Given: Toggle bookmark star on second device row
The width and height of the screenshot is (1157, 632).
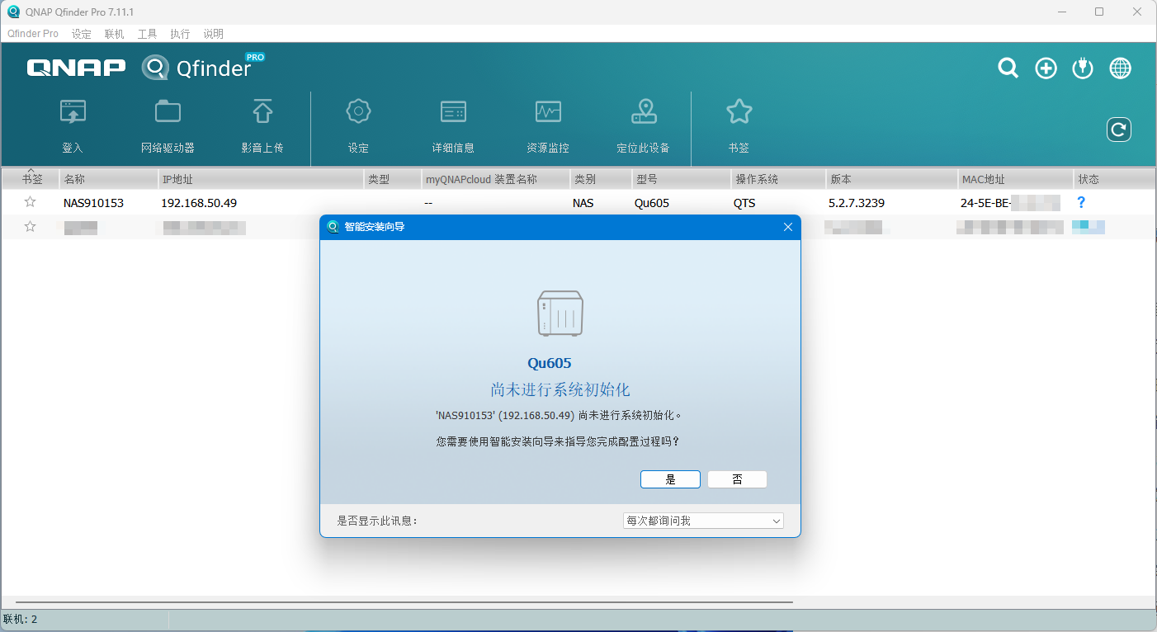Looking at the screenshot, I should (x=31, y=227).
